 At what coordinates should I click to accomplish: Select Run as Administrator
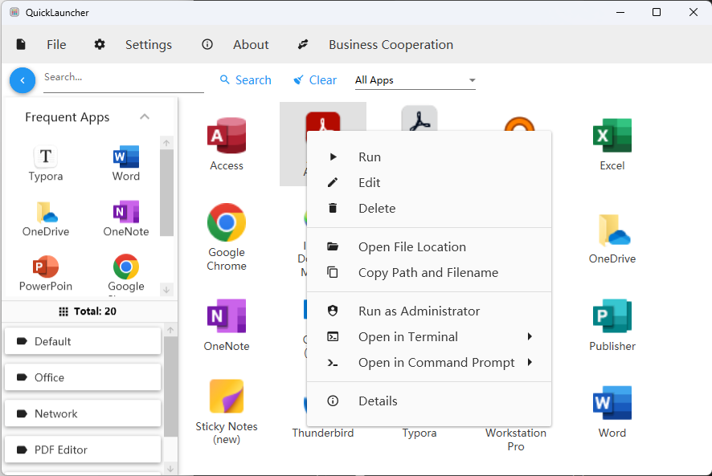[429, 311]
